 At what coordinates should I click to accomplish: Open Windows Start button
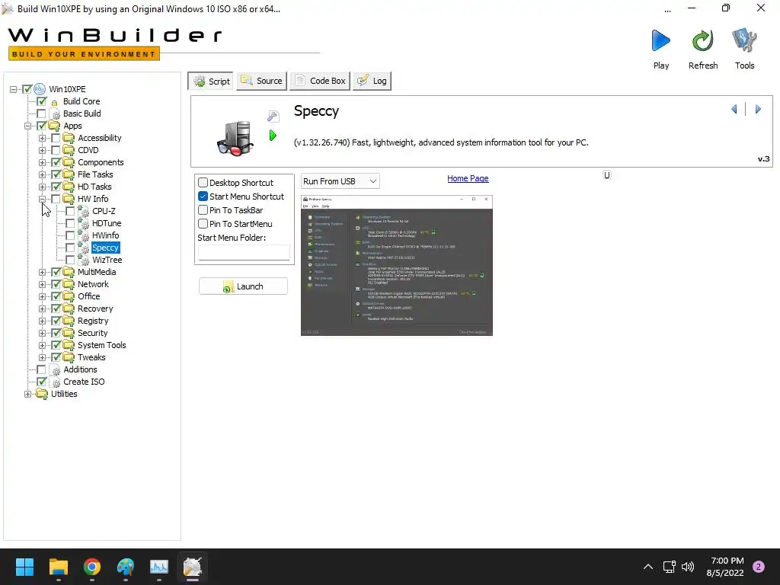(24, 567)
